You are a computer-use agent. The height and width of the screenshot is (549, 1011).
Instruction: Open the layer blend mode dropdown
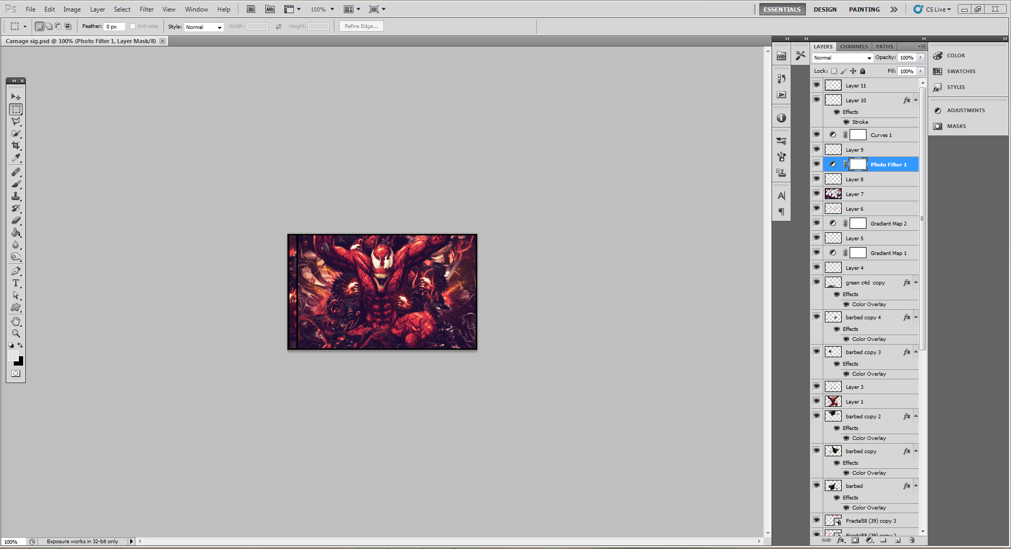click(842, 57)
